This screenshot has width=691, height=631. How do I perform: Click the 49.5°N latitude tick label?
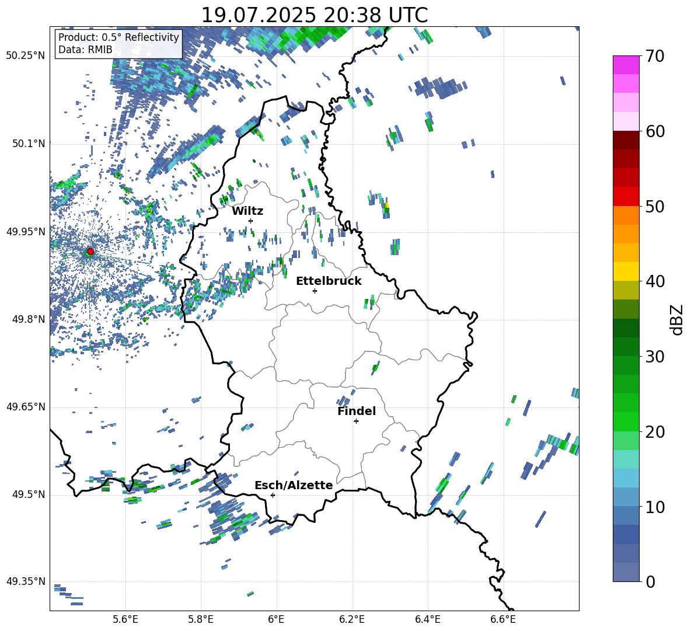tap(29, 494)
